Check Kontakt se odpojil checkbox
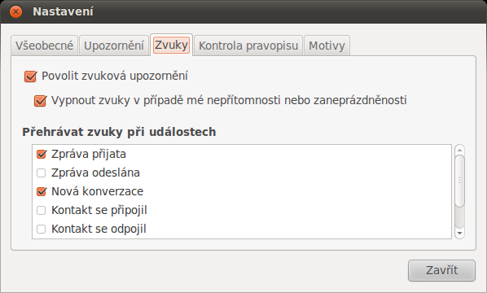487x293 pixels. coord(42,229)
